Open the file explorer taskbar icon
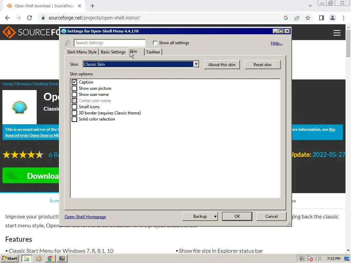This screenshot has height=263, width=351. [26, 259]
